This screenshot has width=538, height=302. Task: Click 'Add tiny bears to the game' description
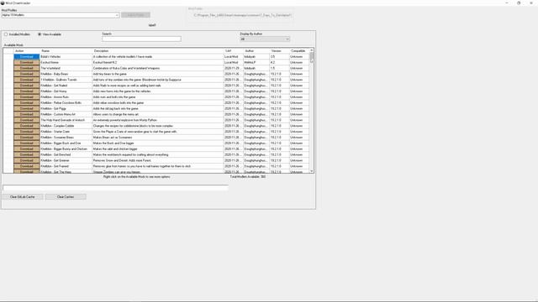pos(158,74)
